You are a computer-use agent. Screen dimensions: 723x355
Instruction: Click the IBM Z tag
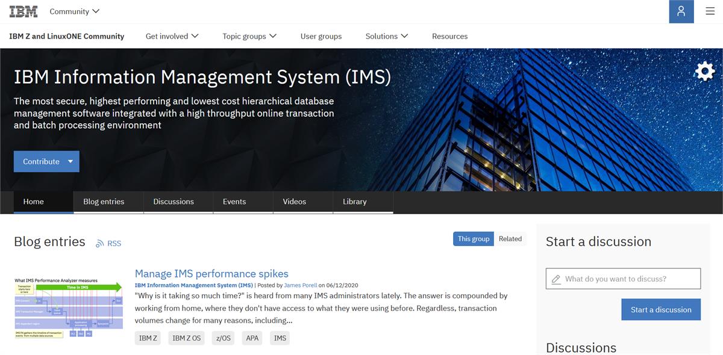point(148,338)
